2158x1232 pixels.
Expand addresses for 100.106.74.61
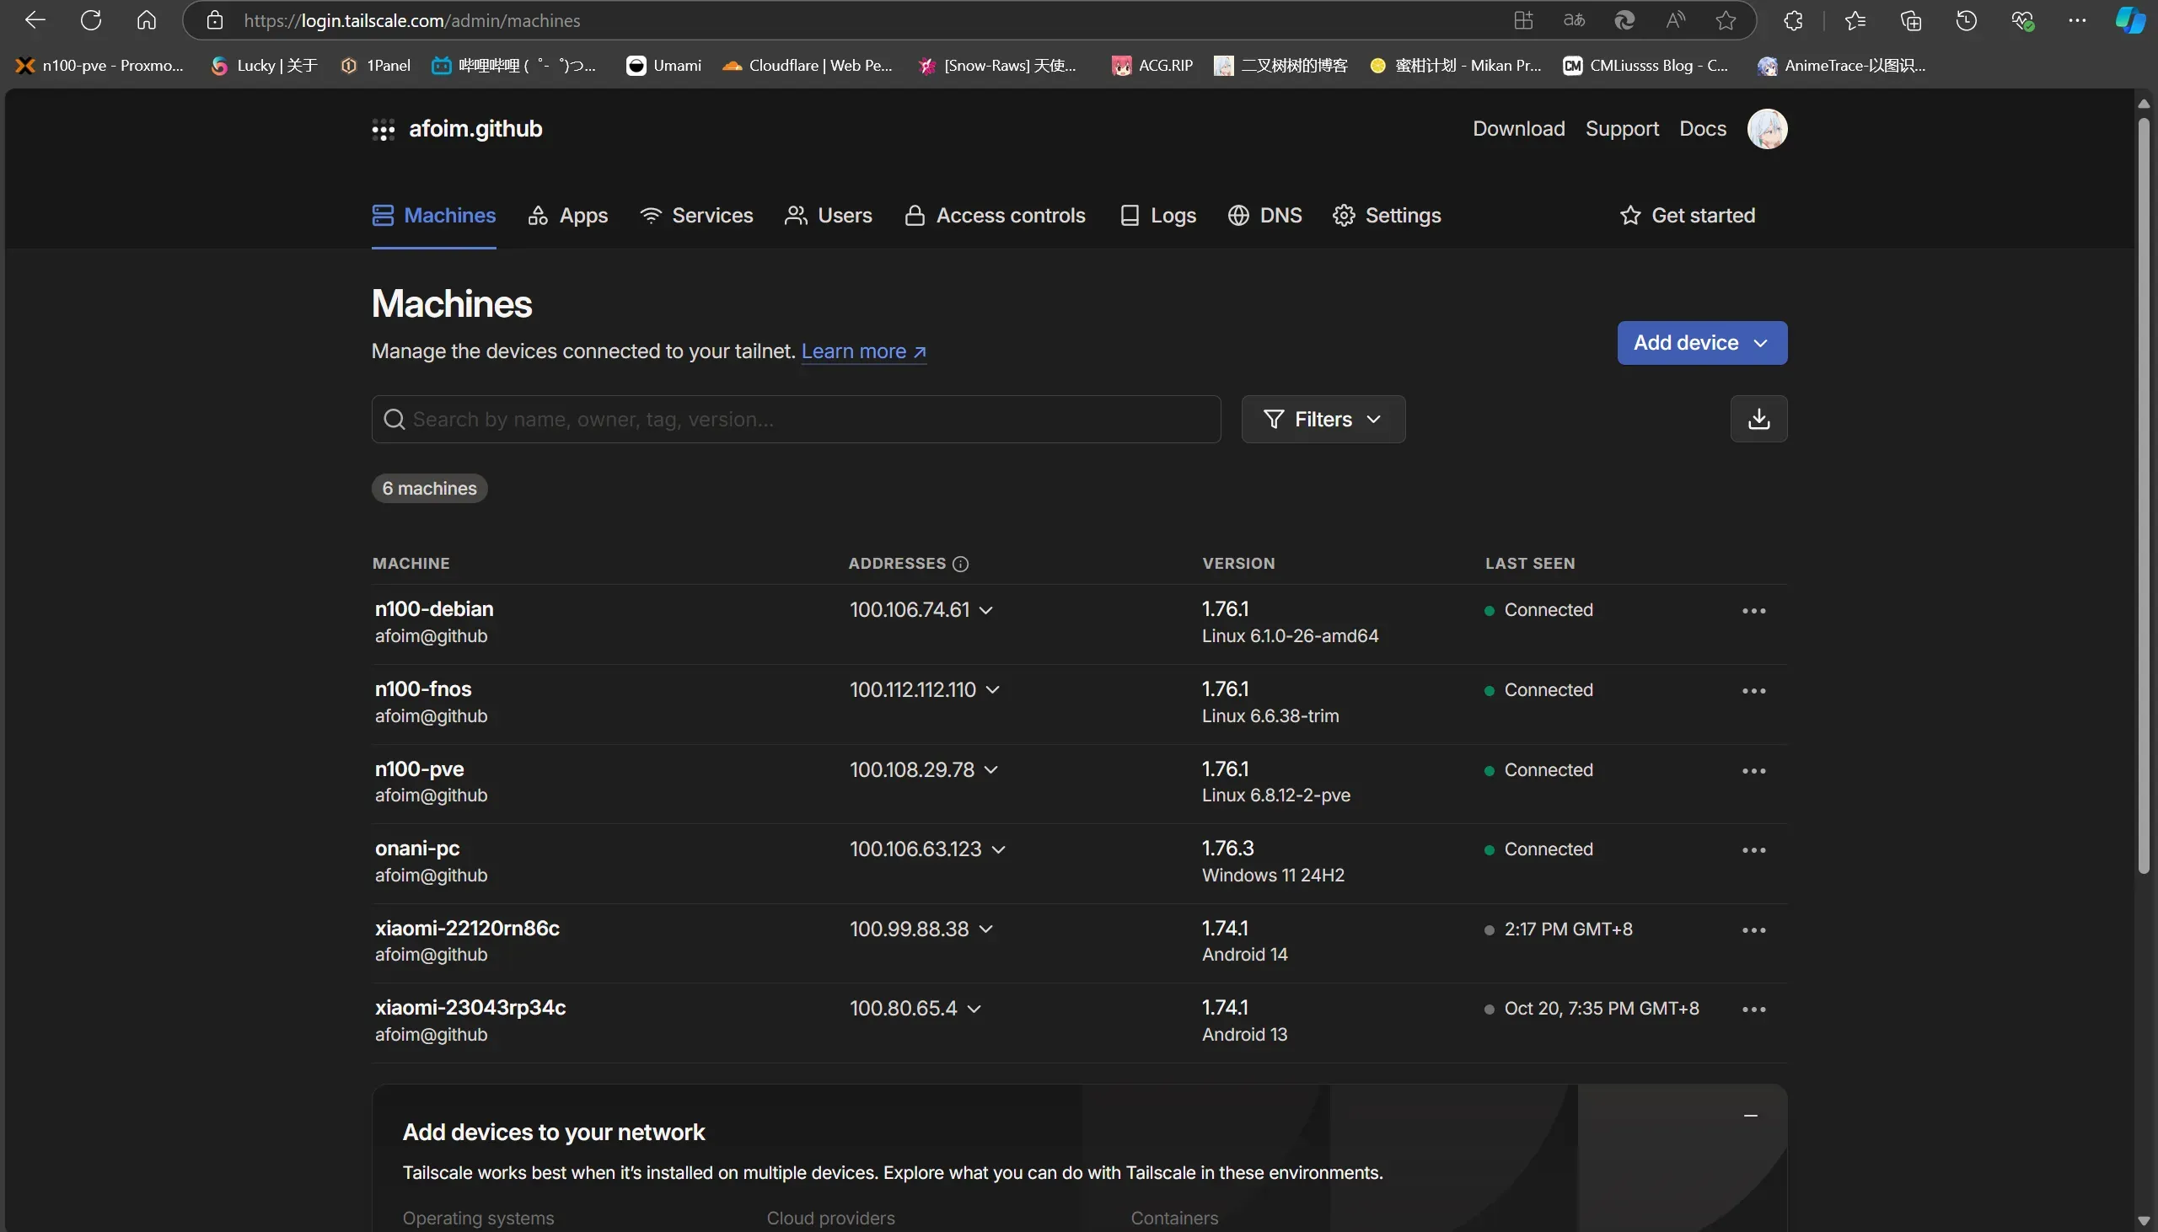tap(986, 611)
